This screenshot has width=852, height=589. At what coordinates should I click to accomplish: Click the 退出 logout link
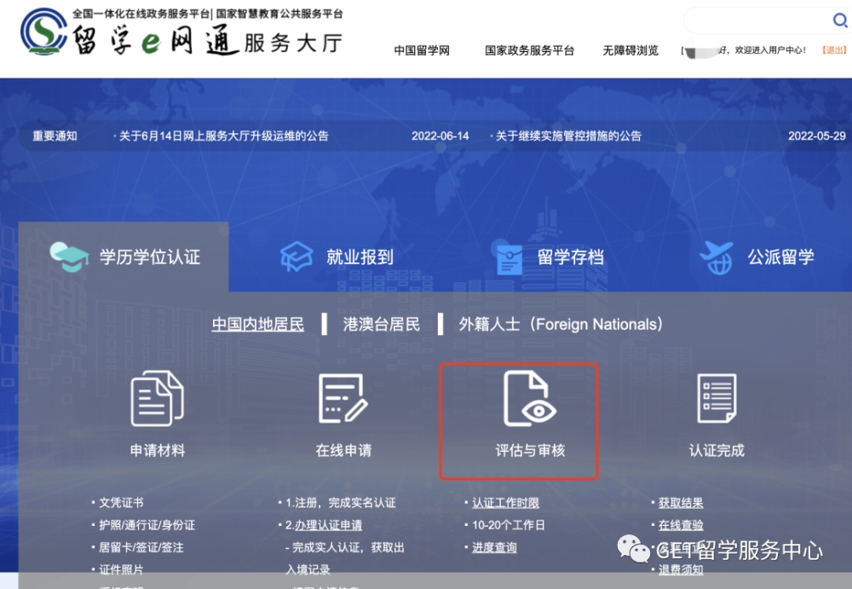coord(834,50)
